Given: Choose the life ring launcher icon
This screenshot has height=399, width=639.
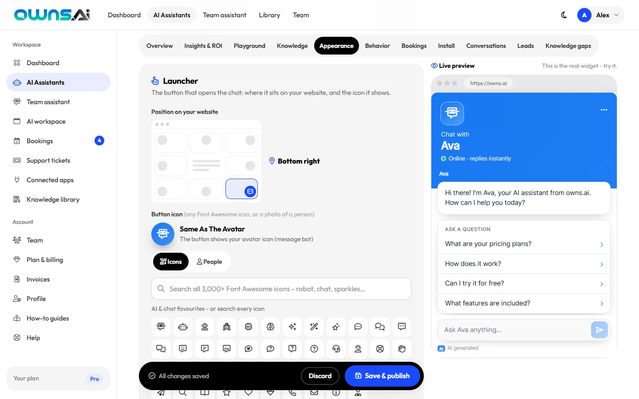Looking at the screenshot, I should click(x=380, y=348).
